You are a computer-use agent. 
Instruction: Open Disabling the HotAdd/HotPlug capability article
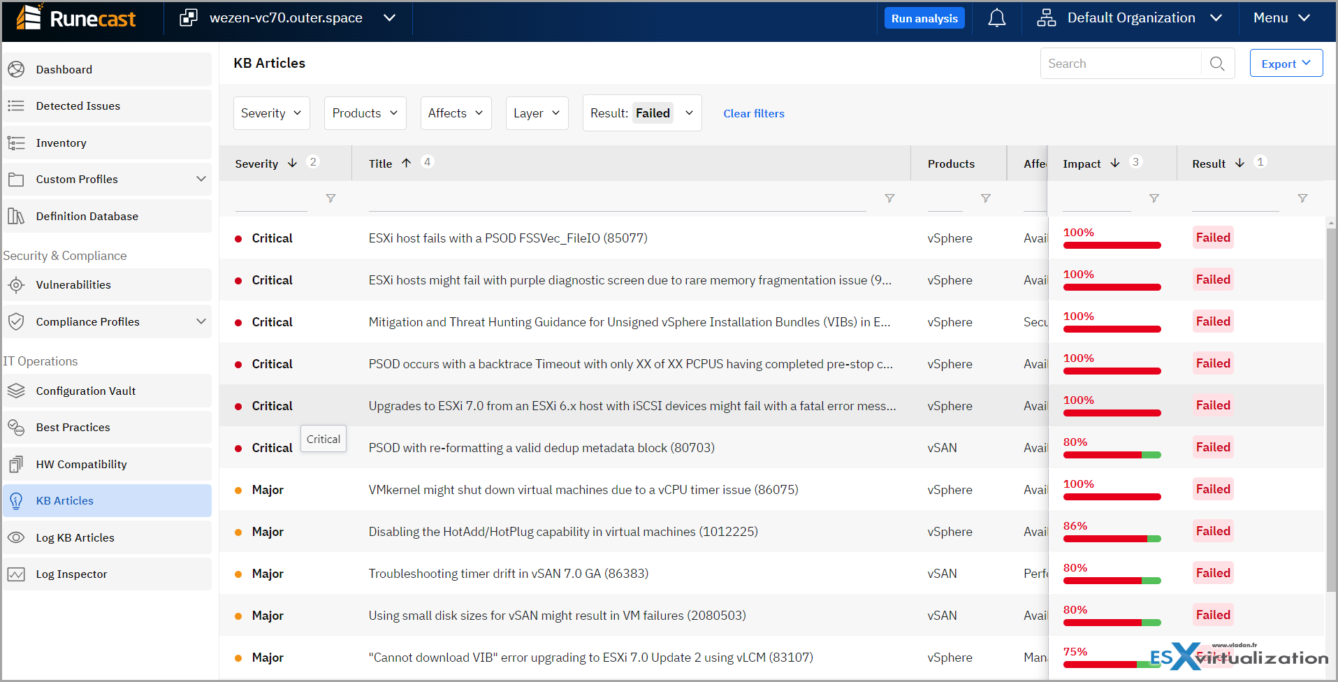563,532
